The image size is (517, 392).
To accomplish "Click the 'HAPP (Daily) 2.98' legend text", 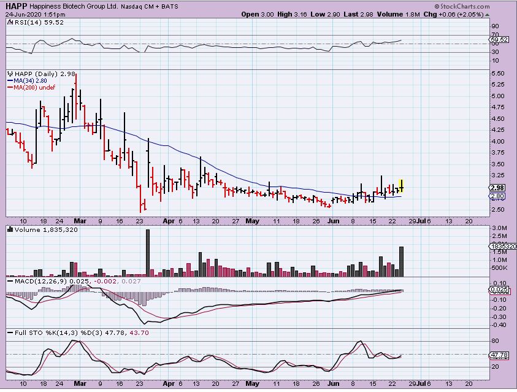I will pos(45,74).
